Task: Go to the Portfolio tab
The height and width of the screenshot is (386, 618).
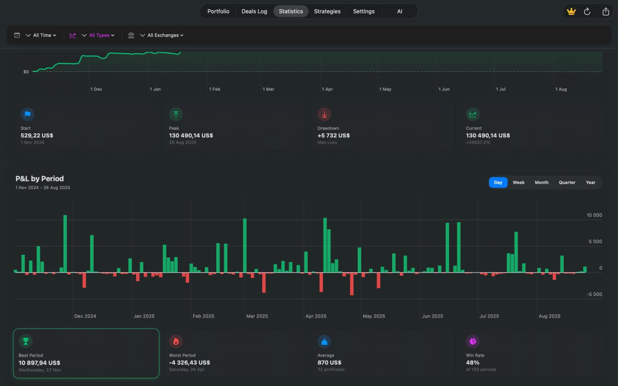Action: pos(218,11)
